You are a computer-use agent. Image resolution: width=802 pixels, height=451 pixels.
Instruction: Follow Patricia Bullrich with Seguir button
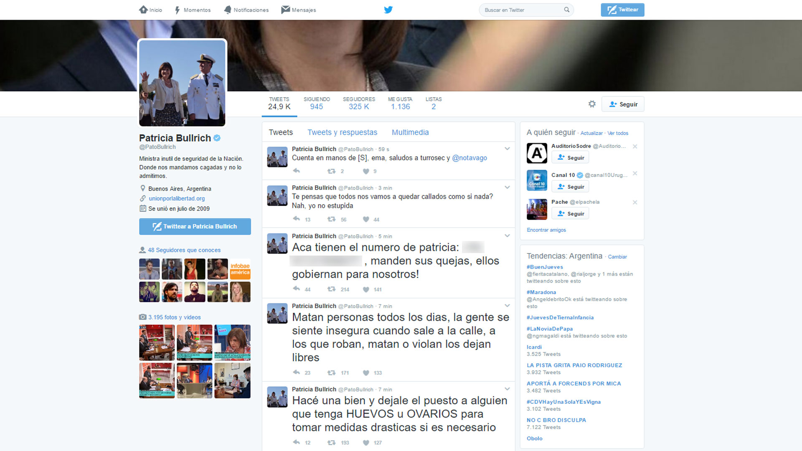pyautogui.click(x=623, y=104)
